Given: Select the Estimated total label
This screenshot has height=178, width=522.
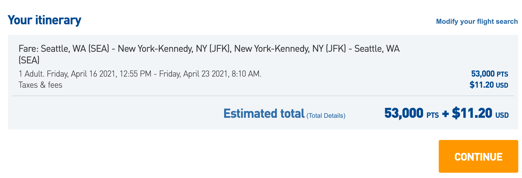Looking at the screenshot, I should 264,114.
